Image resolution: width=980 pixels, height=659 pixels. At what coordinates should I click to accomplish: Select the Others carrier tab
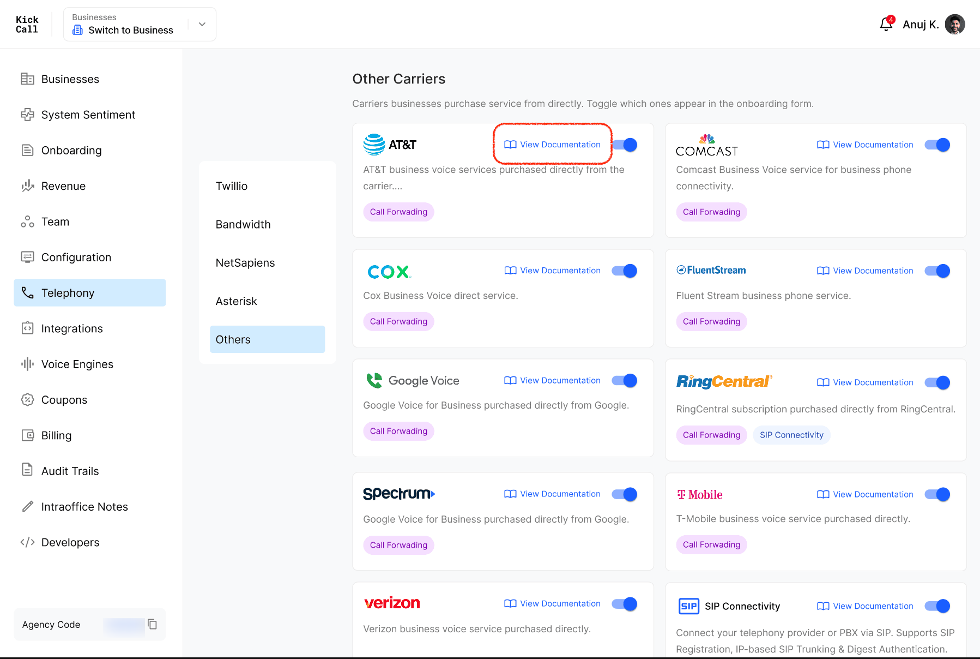[x=268, y=339]
